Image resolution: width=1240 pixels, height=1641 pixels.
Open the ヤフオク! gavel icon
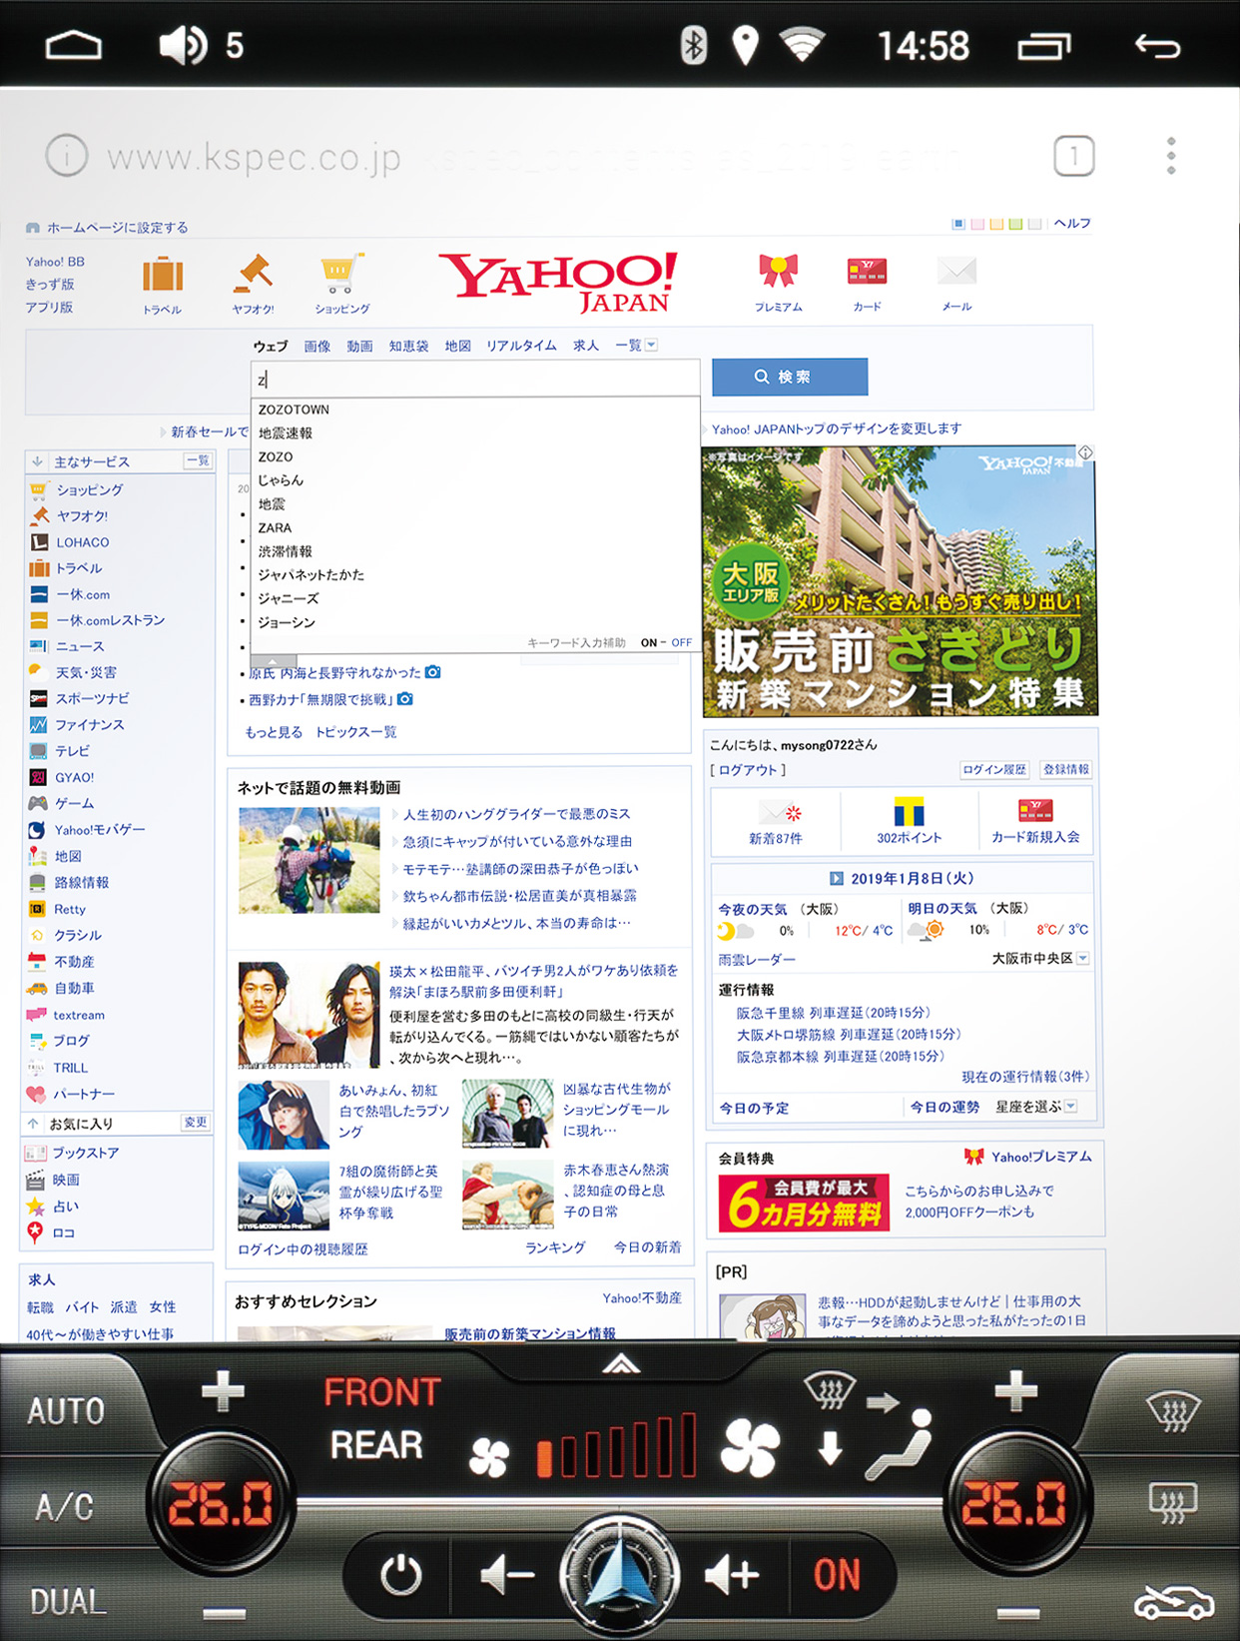253,273
